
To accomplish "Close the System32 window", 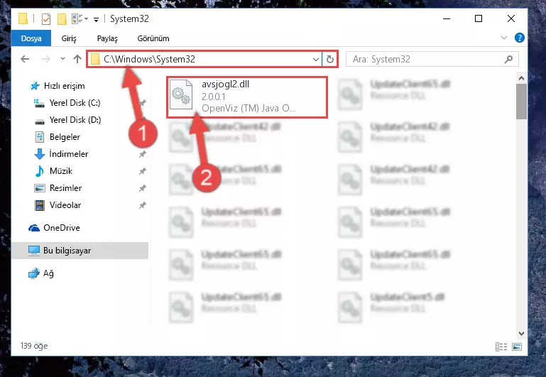I will 510,18.
